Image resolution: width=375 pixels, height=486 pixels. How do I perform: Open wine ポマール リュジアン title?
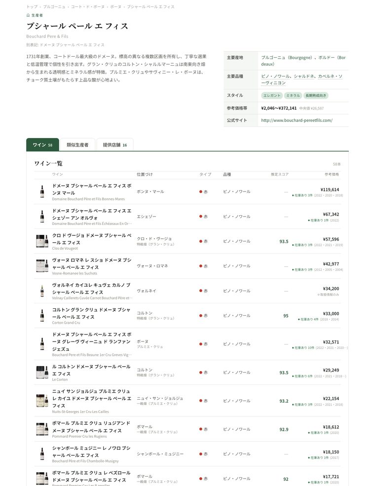[91, 427]
